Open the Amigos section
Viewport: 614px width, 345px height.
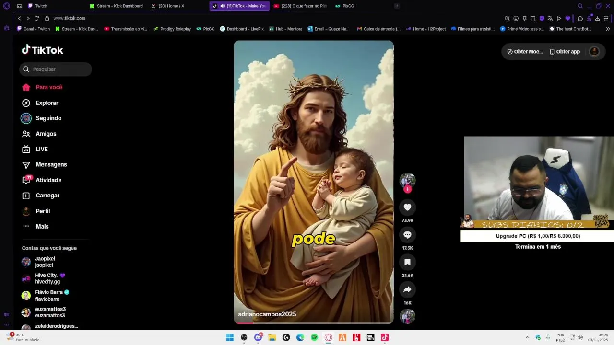pos(39,134)
